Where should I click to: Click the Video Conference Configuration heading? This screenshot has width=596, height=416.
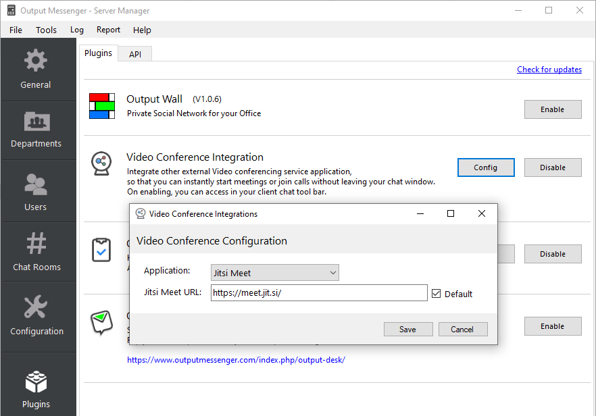[212, 241]
